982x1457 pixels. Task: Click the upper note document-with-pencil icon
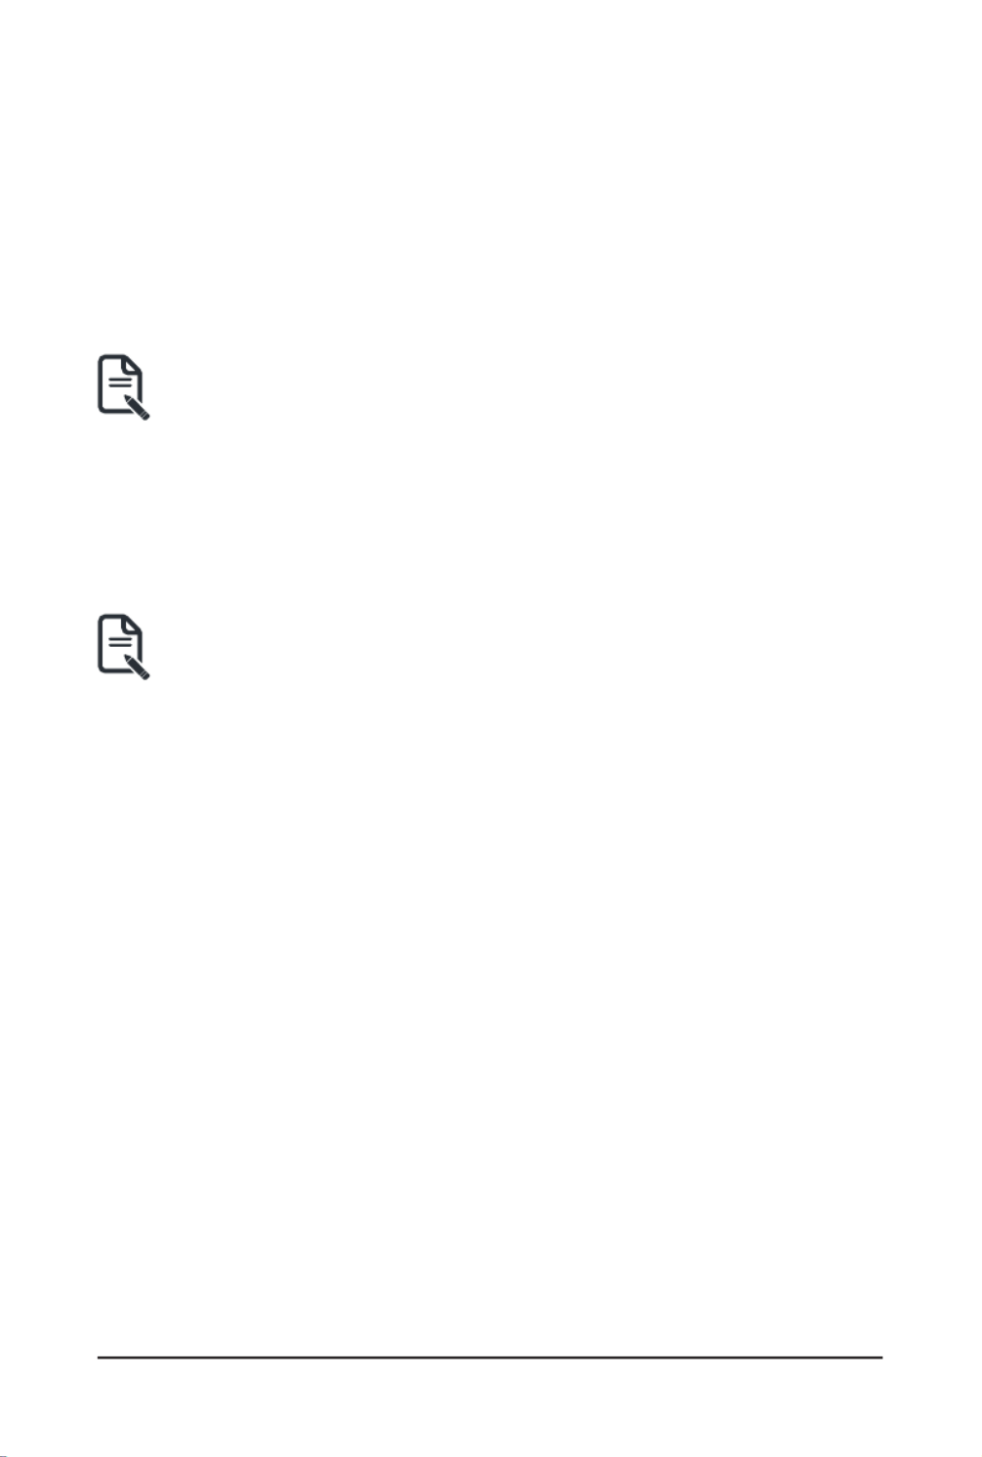pyautogui.click(x=123, y=387)
